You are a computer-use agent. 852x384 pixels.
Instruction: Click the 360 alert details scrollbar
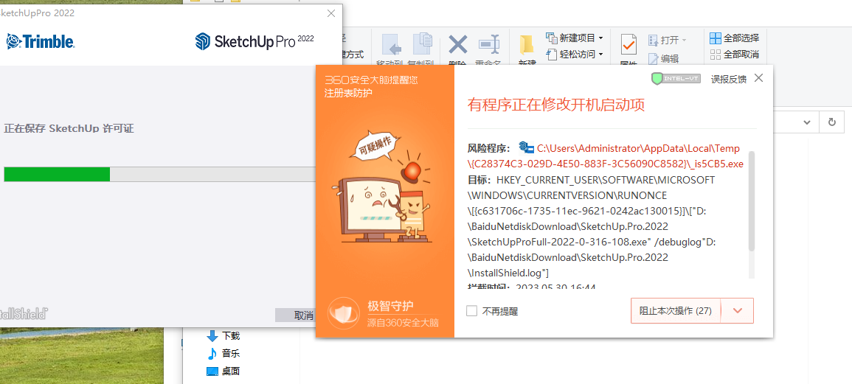(x=752, y=201)
